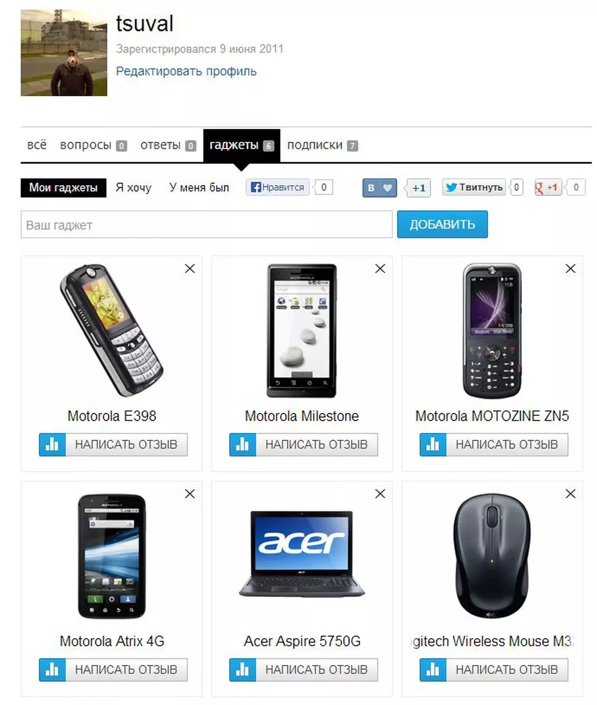This screenshot has height=705, width=597.
Task: Remove Acer Aspire 5750G with its X icon
Action: (380, 493)
